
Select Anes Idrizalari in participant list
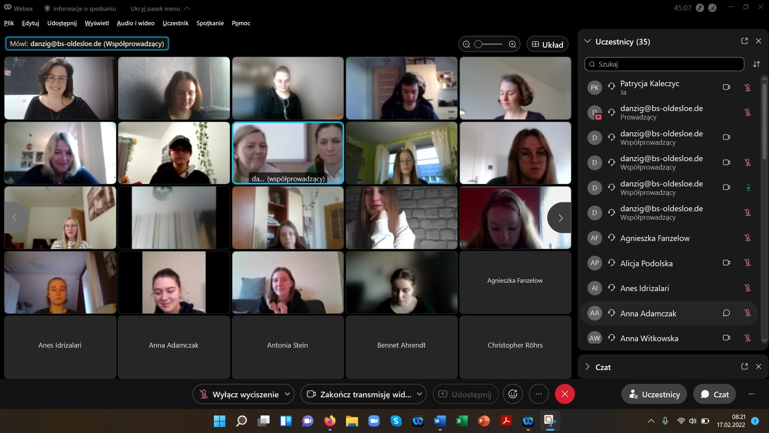[x=669, y=288]
